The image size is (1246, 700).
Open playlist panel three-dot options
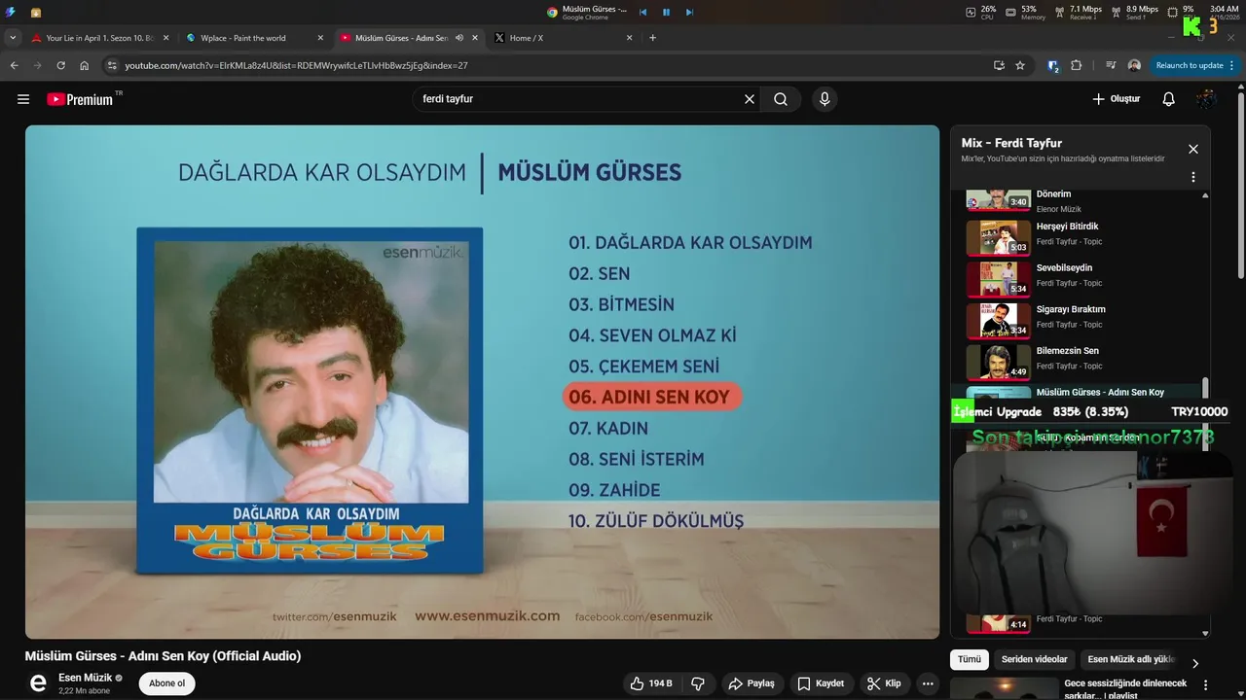click(1193, 178)
